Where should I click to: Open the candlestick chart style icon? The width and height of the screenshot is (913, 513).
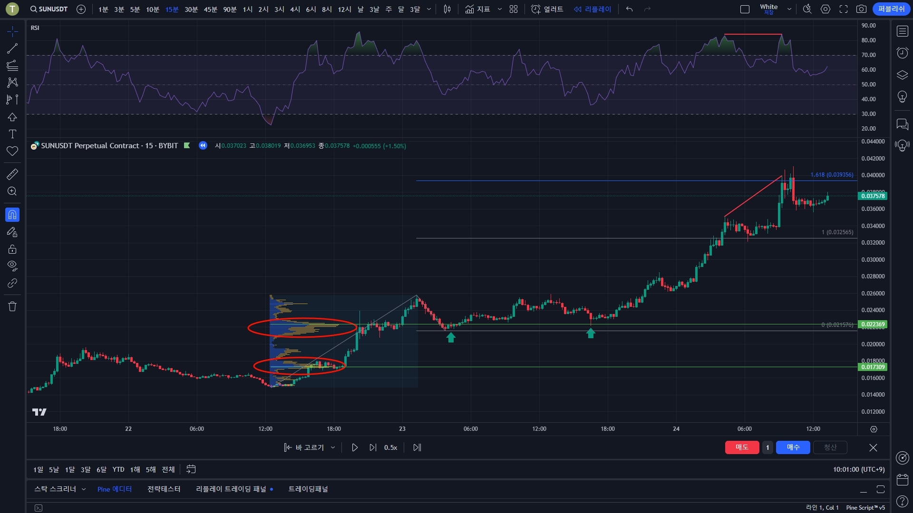click(447, 9)
